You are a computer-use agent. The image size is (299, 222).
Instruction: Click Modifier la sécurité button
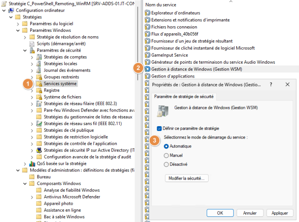click(x=187, y=178)
